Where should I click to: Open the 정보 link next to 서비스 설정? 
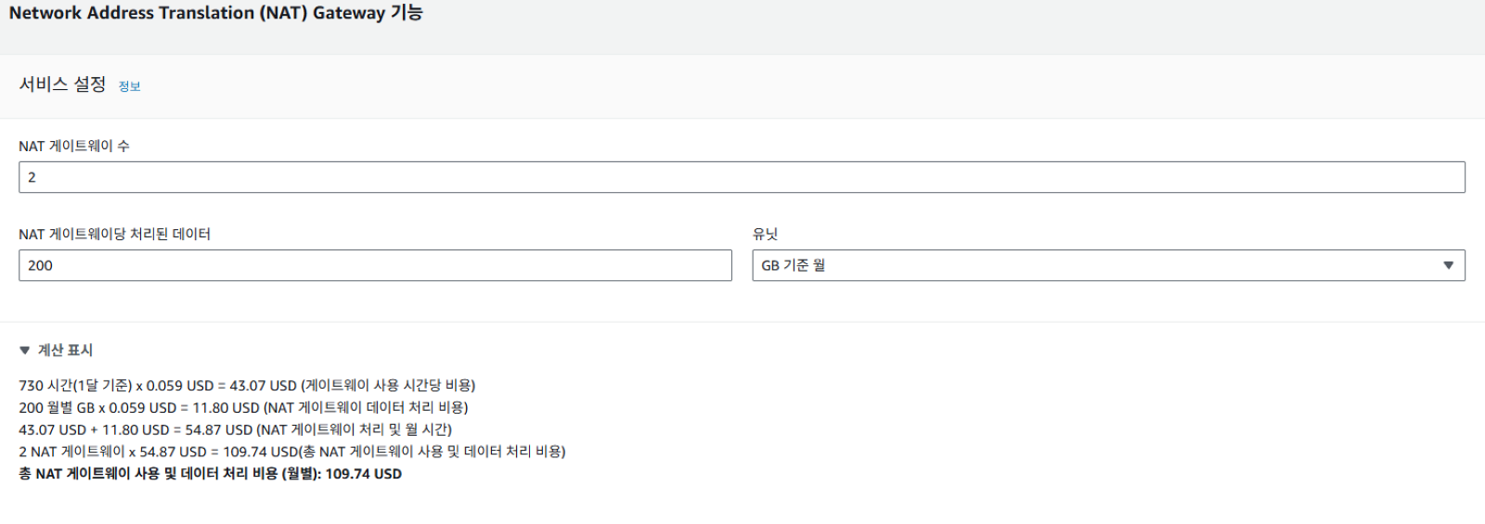click(x=129, y=86)
